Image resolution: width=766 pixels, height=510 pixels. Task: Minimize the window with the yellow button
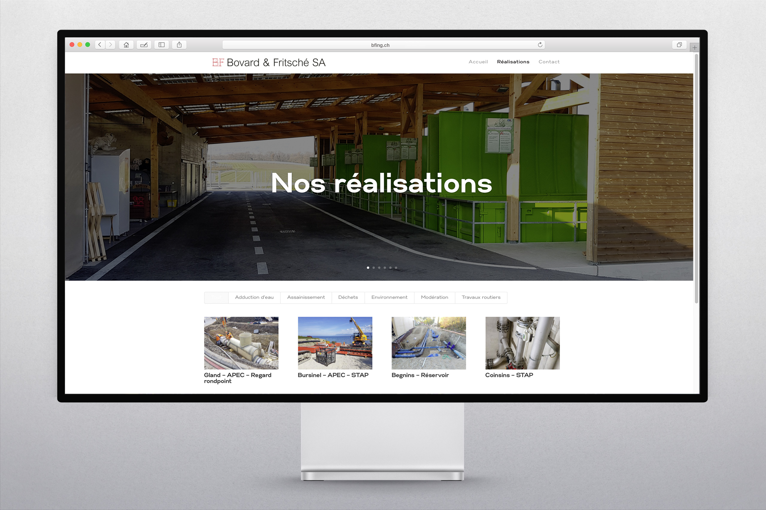[80, 45]
